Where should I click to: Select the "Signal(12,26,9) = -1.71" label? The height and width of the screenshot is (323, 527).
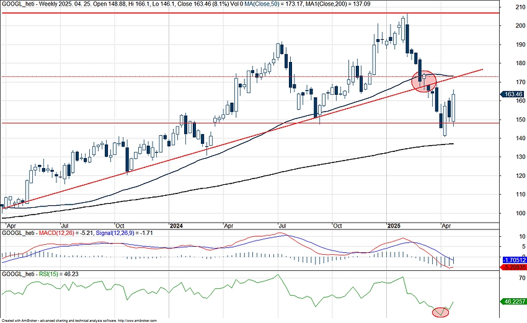[124, 232]
